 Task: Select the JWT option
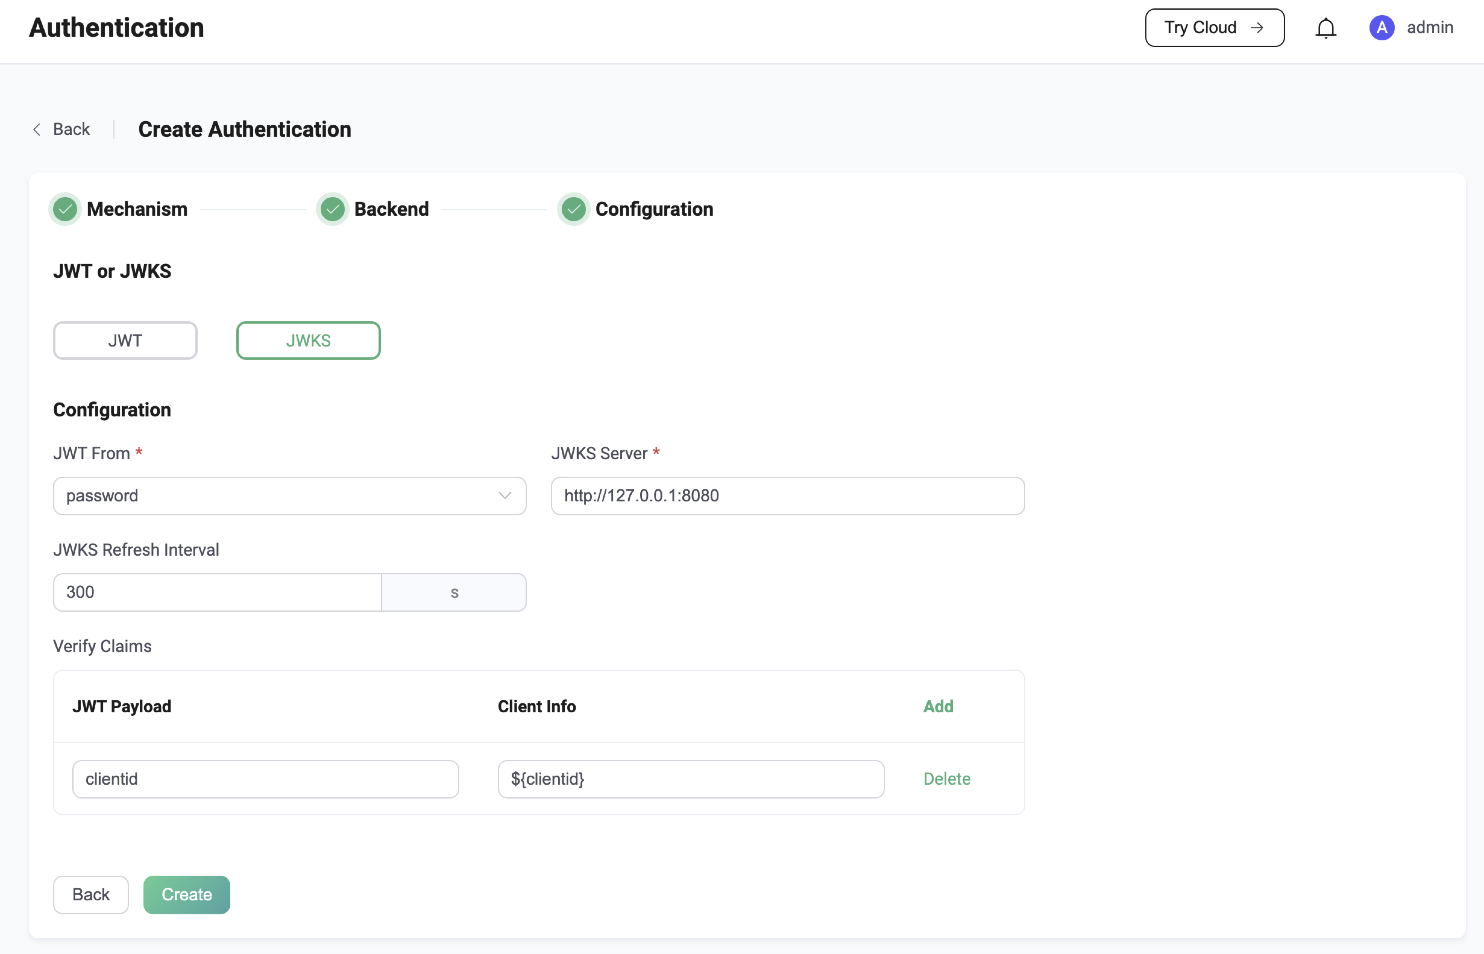pyautogui.click(x=125, y=341)
